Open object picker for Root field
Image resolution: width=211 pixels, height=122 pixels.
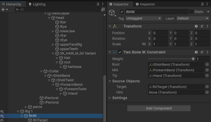207,64
